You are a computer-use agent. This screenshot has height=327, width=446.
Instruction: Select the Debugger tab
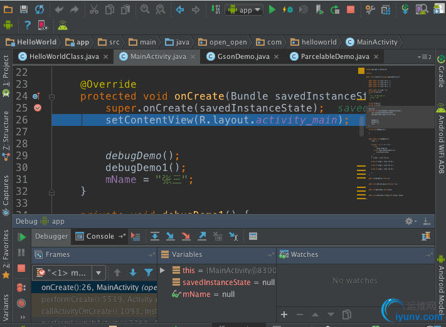[x=51, y=236]
